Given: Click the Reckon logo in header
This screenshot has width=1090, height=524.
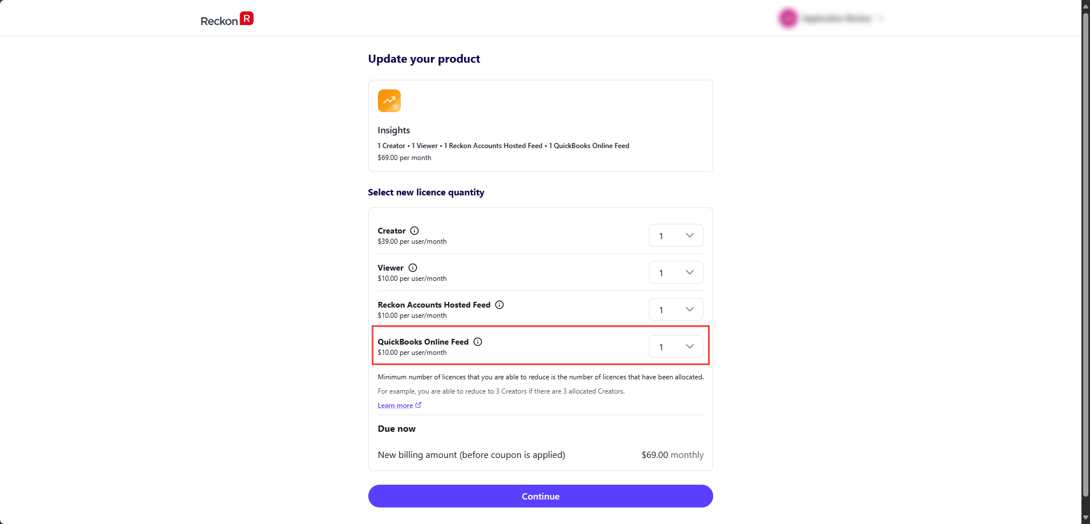Looking at the screenshot, I should tap(227, 19).
